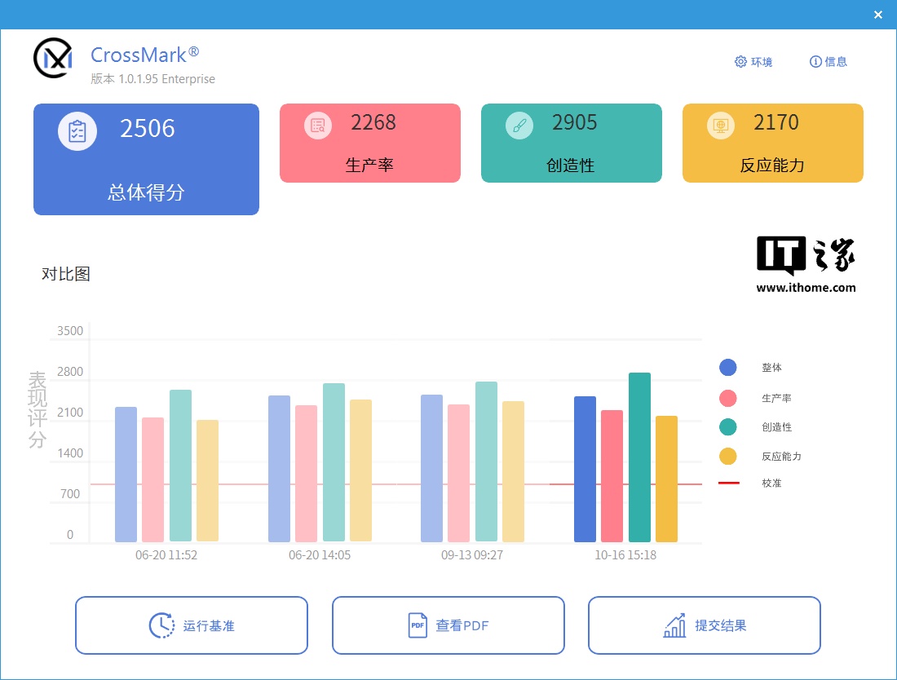897x680 pixels.
Task: Click the responsiveness score monitor icon
Action: point(721,126)
